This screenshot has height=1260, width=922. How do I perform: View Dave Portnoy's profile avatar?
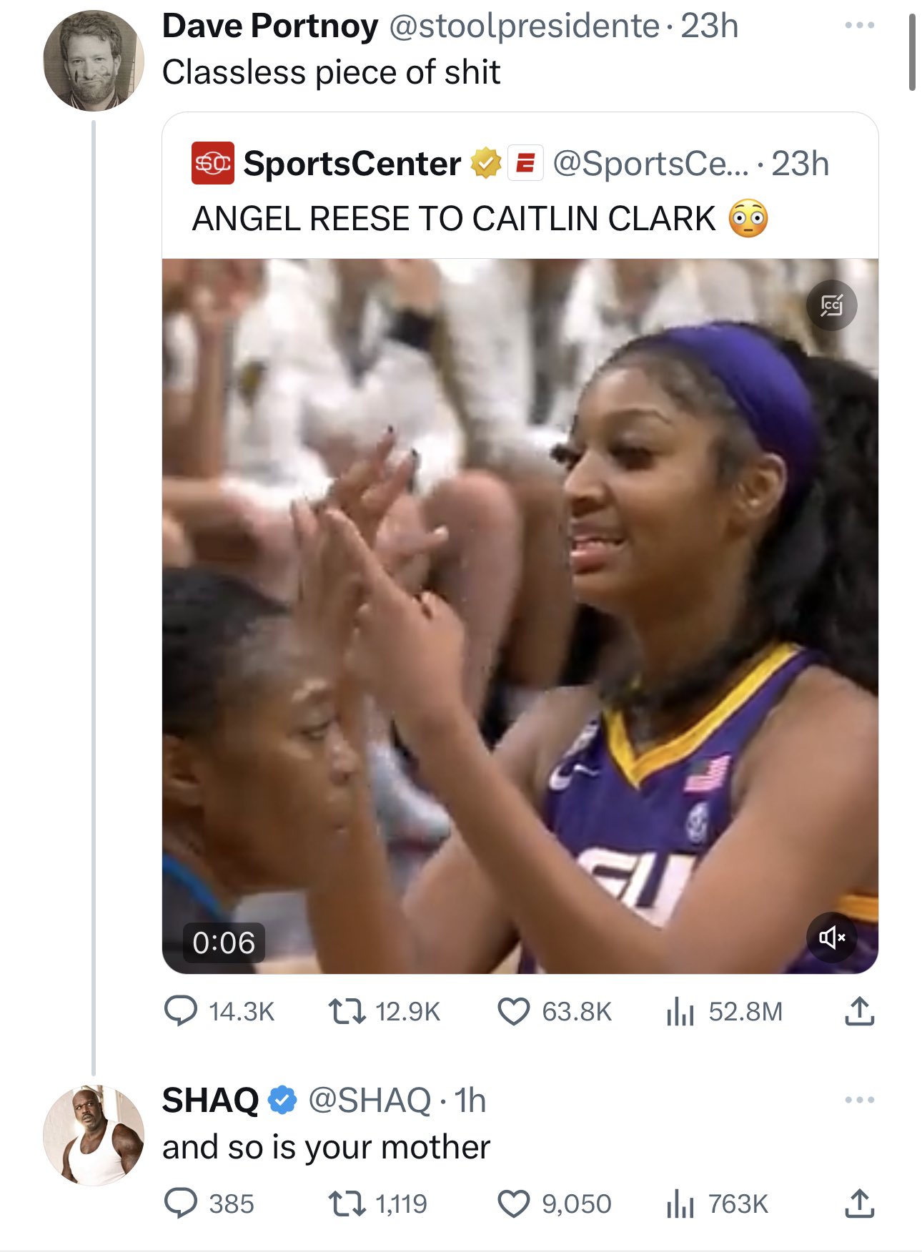[x=94, y=61]
